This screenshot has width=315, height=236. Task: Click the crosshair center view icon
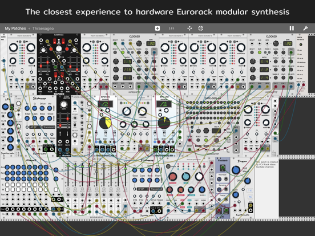coord(200,29)
